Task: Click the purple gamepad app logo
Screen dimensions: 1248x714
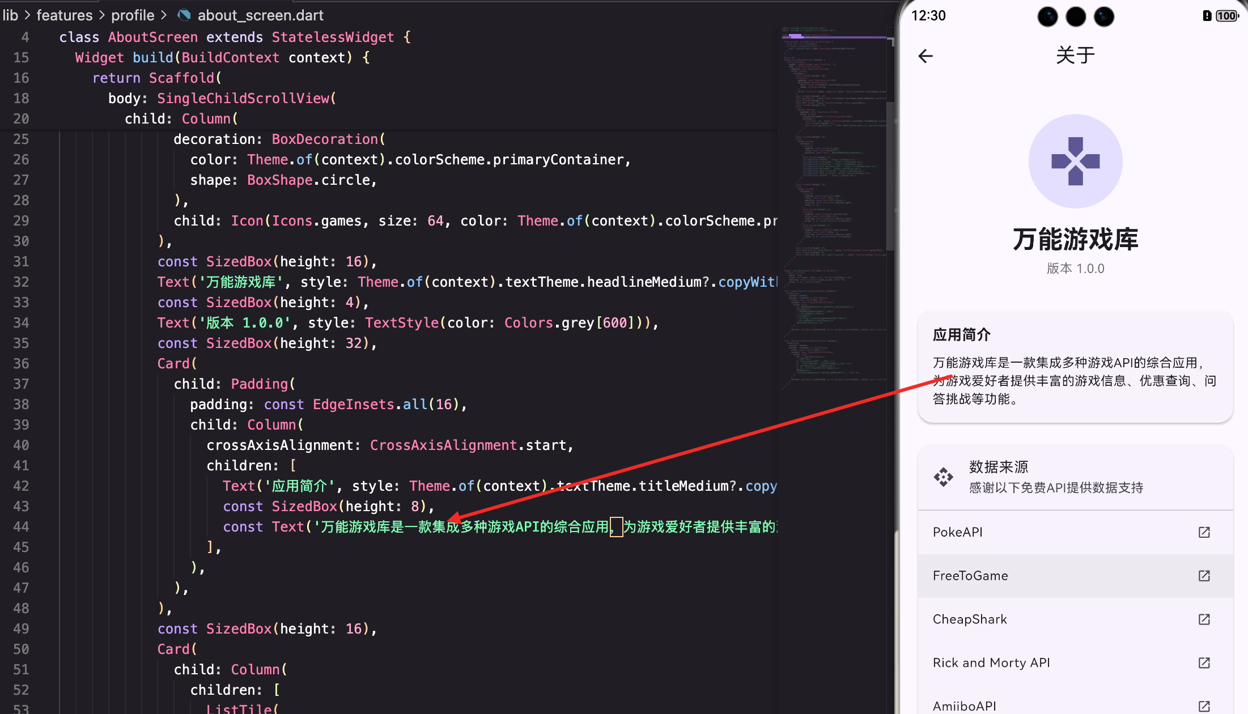Action: coord(1075,161)
